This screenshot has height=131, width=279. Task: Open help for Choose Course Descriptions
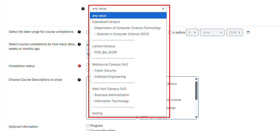[79, 80]
